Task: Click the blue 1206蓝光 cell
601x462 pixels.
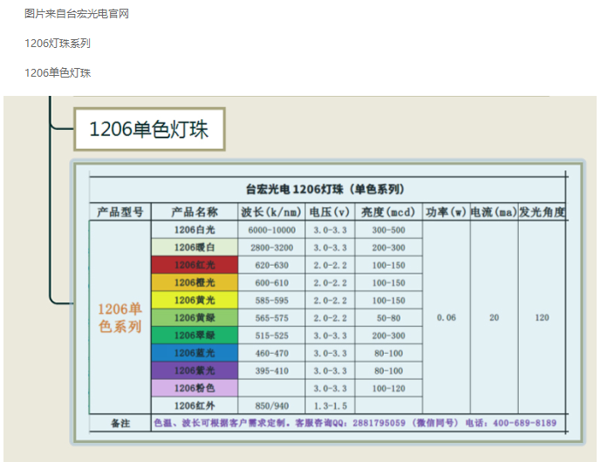Action: (195, 353)
